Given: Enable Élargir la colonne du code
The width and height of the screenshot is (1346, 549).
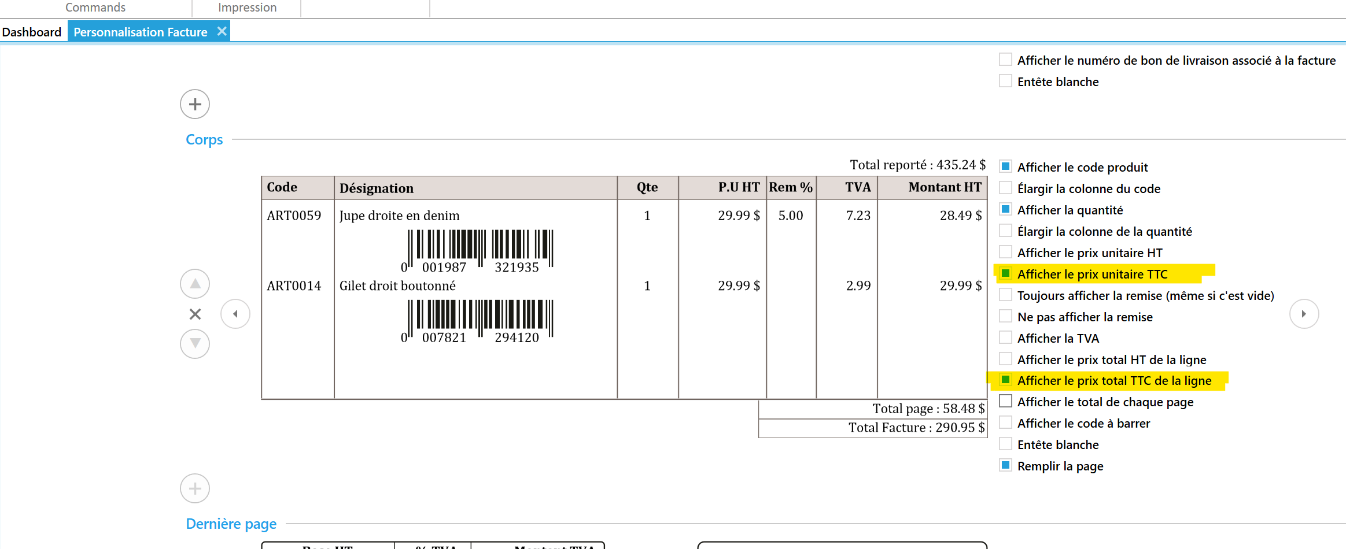Looking at the screenshot, I should pyautogui.click(x=1006, y=188).
